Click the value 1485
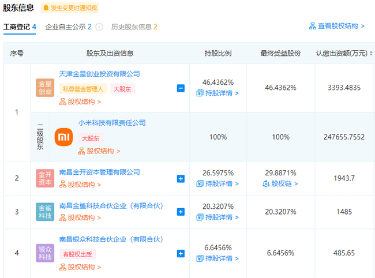This screenshot has height=278, width=375. click(x=344, y=212)
